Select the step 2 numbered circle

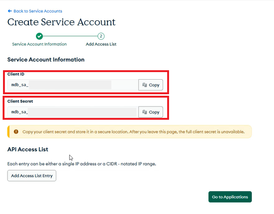point(101,36)
